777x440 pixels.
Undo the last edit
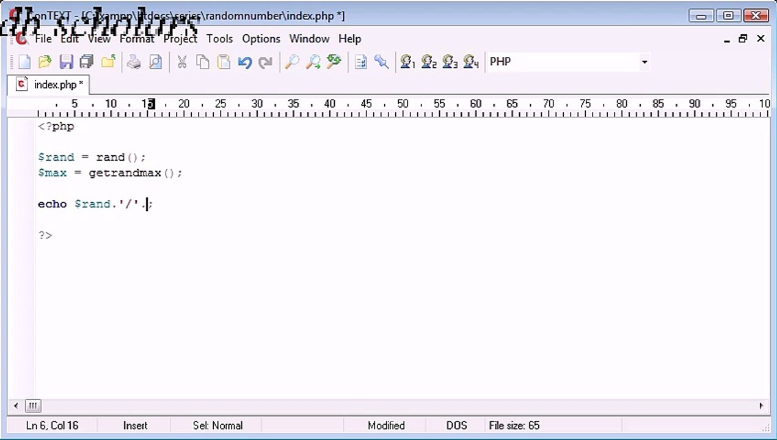(245, 62)
